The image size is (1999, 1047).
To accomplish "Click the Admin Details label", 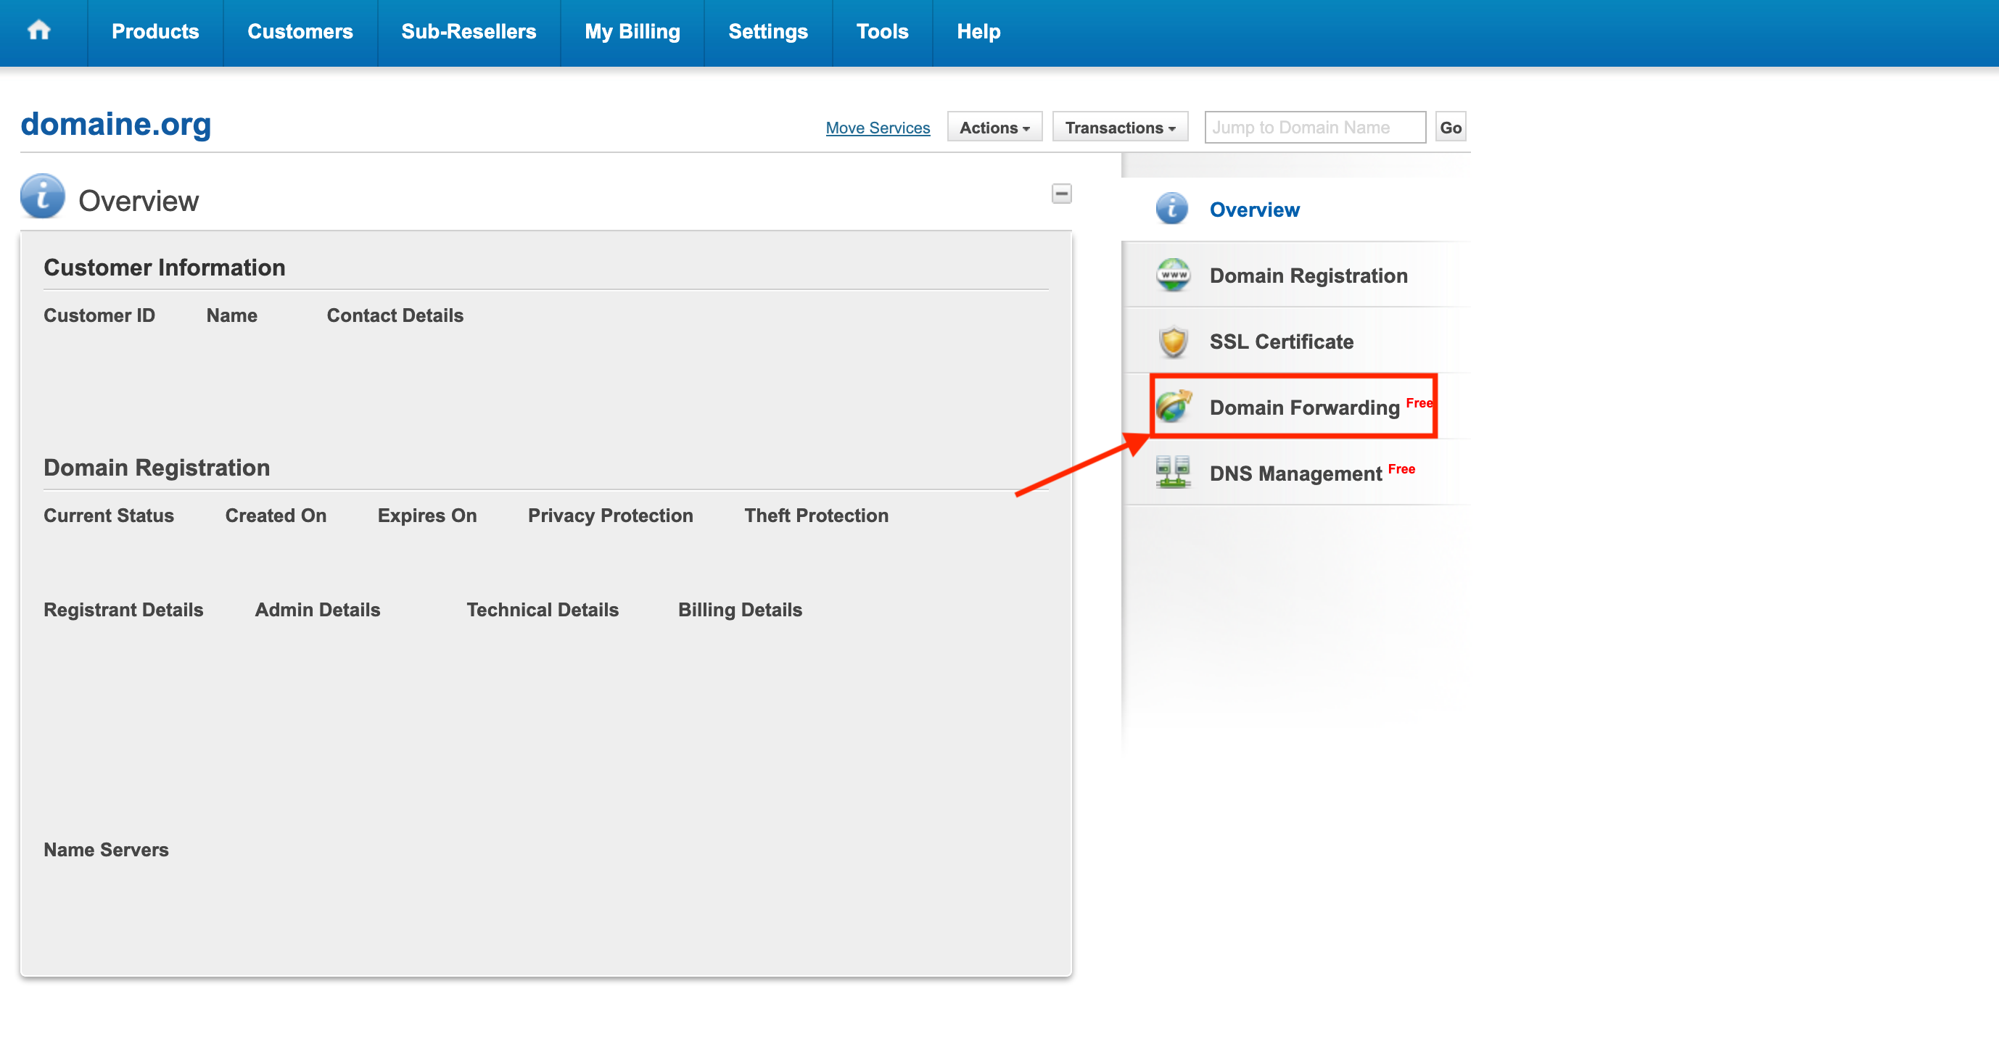I will 318,611.
